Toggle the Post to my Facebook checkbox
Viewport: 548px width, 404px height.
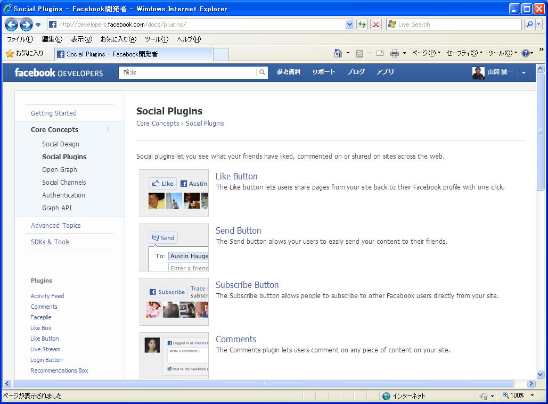point(169,368)
